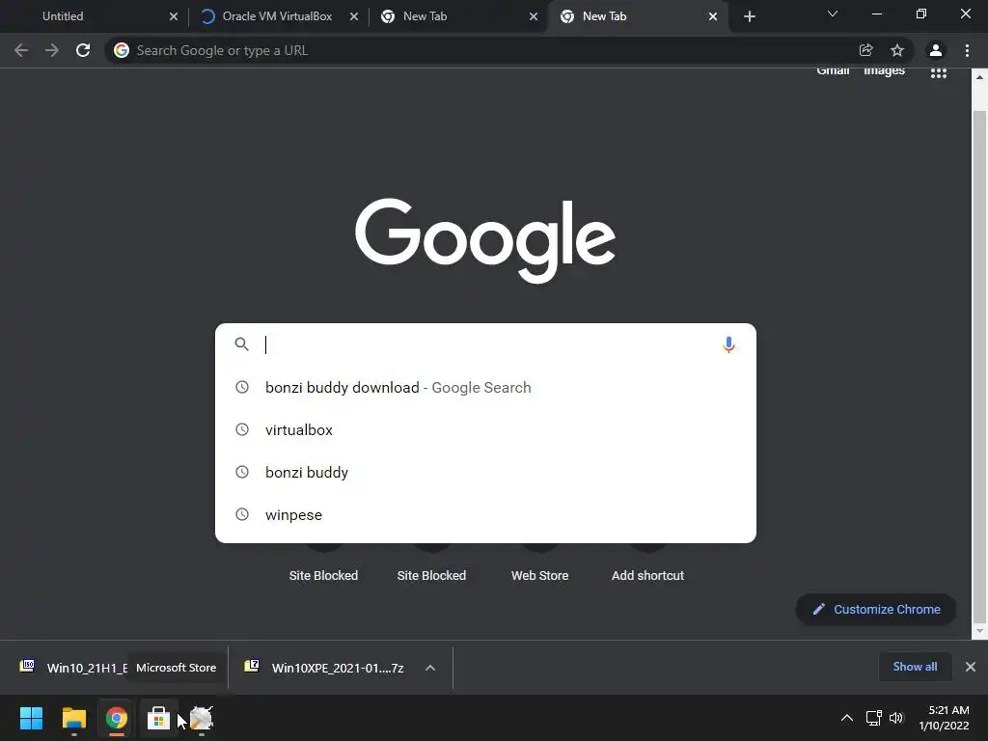The image size is (988, 741).
Task: Share this page via address bar icon
Action: (865, 50)
